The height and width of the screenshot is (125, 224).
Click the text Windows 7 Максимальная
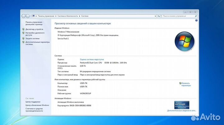[68, 32]
